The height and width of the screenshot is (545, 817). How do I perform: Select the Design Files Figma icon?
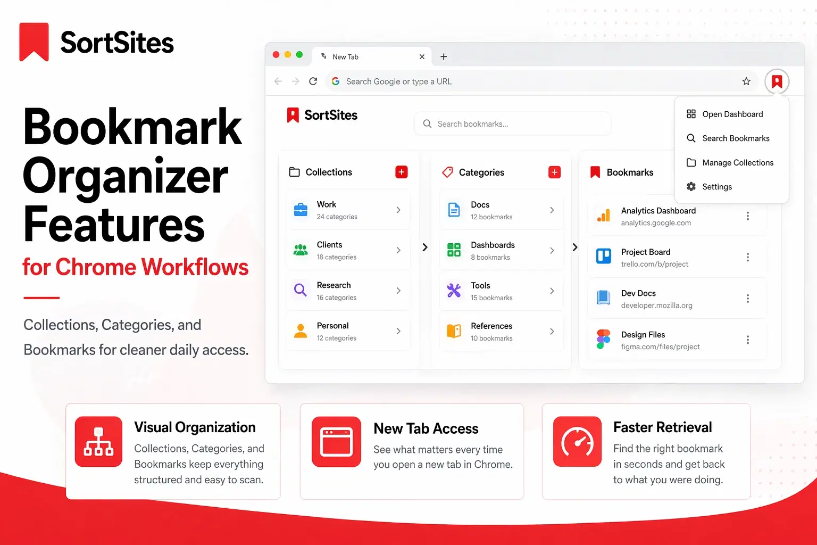(603, 340)
